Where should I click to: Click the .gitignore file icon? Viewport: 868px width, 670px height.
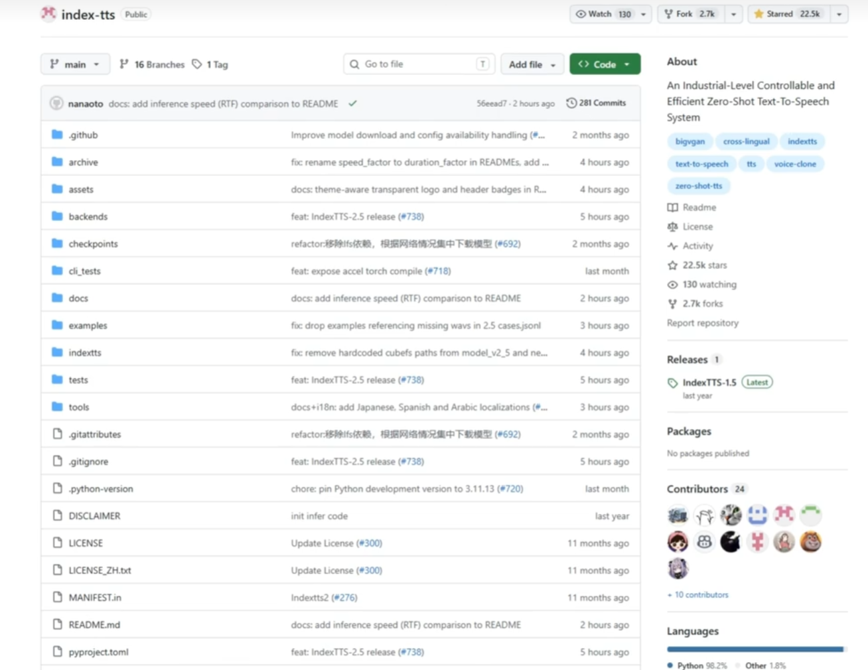pyautogui.click(x=58, y=461)
